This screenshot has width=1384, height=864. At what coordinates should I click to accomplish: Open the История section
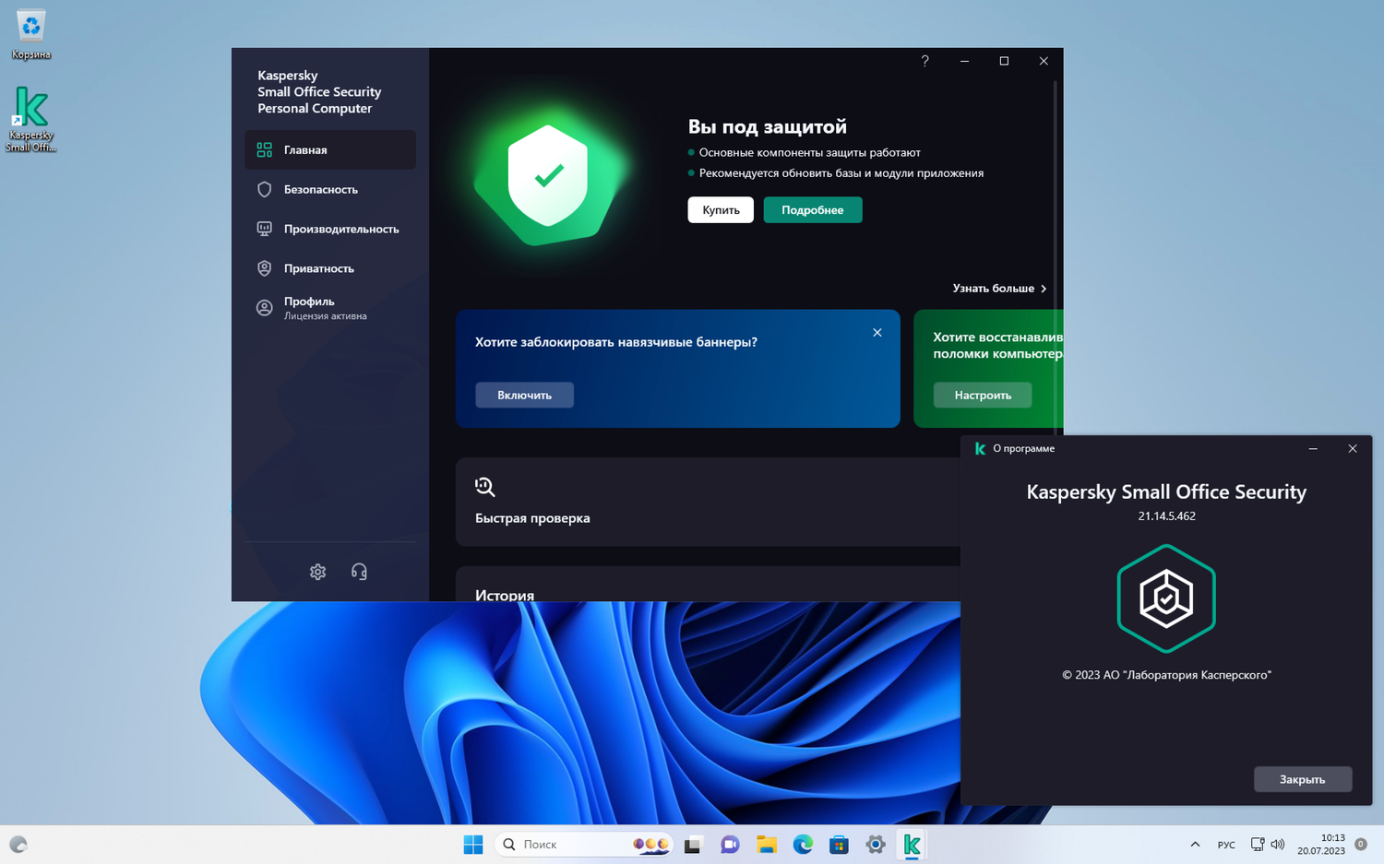pos(505,595)
